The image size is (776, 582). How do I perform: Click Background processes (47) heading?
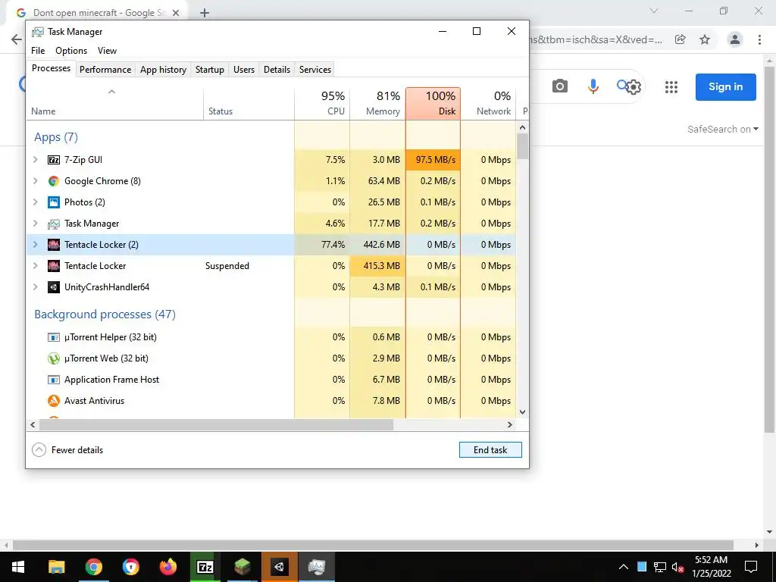(105, 314)
